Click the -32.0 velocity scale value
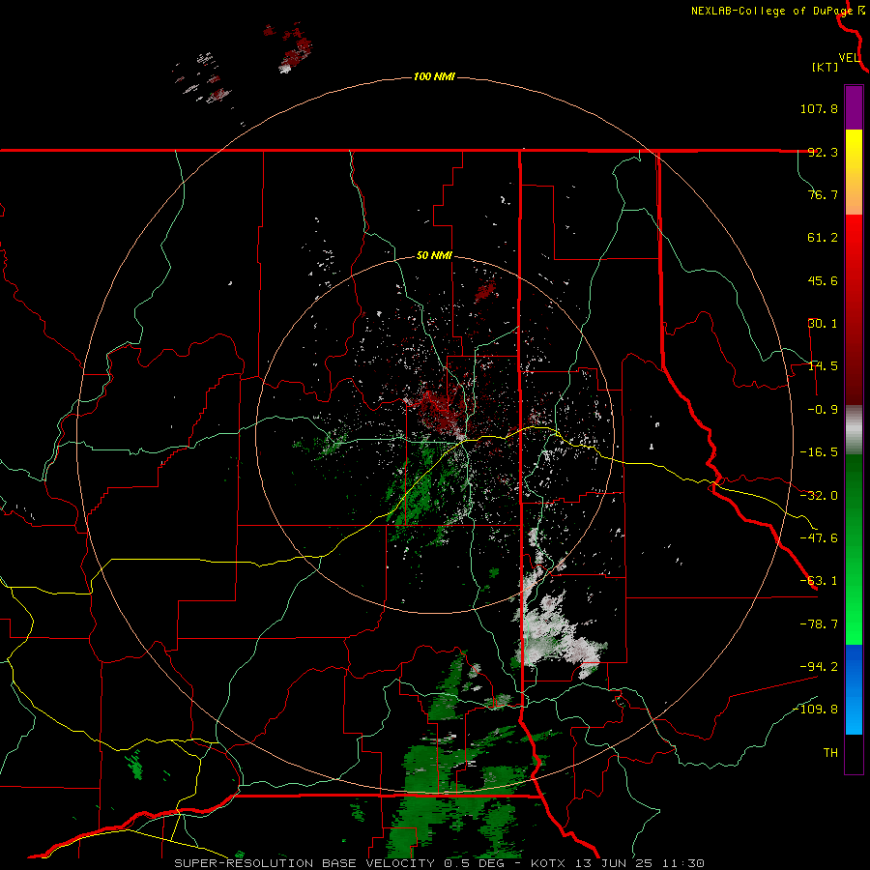Screen dimensions: 870x870 (x=819, y=496)
